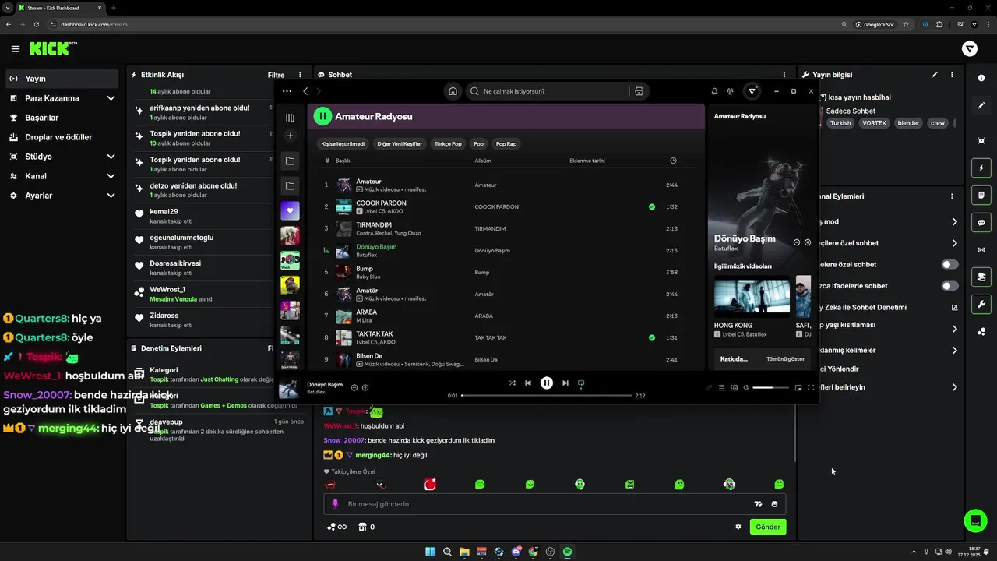The width and height of the screenshot is (997, 561).
Task: Click Tümünü göster in credits section
Action: pyautogui.click(x=785, y=359)
